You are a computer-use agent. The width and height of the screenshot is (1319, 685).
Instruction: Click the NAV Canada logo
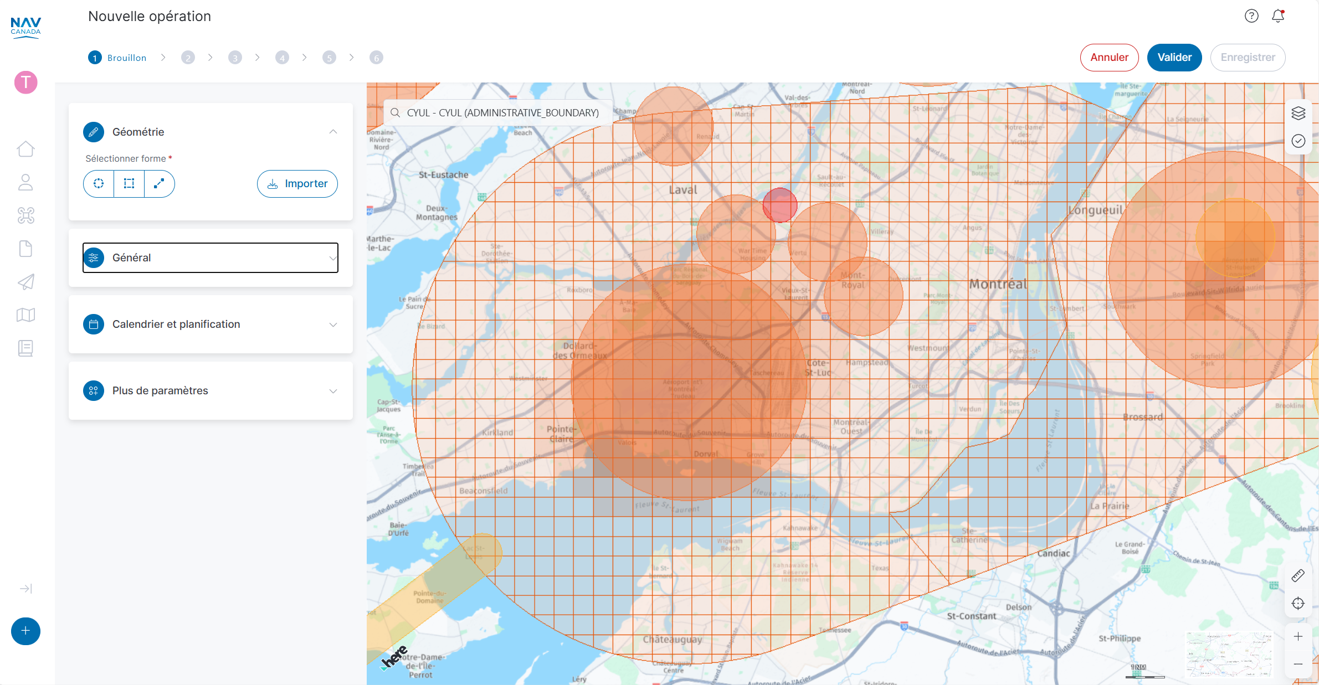coord(25,27)
